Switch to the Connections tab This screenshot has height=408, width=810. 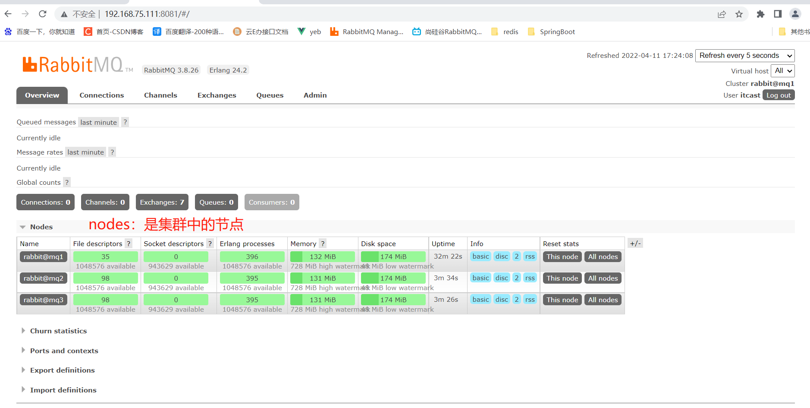(x=102, y=95)
